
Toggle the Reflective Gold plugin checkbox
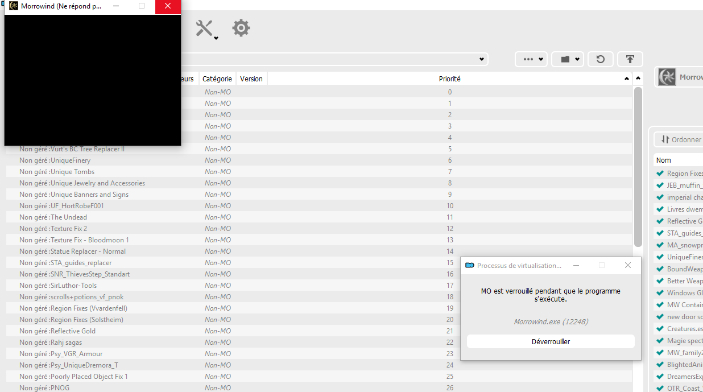pos(660,221)
